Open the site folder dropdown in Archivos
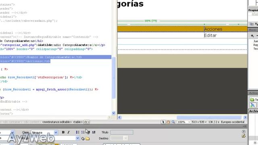The height and width of the screenshot is (145, 258). click(254, 99)
